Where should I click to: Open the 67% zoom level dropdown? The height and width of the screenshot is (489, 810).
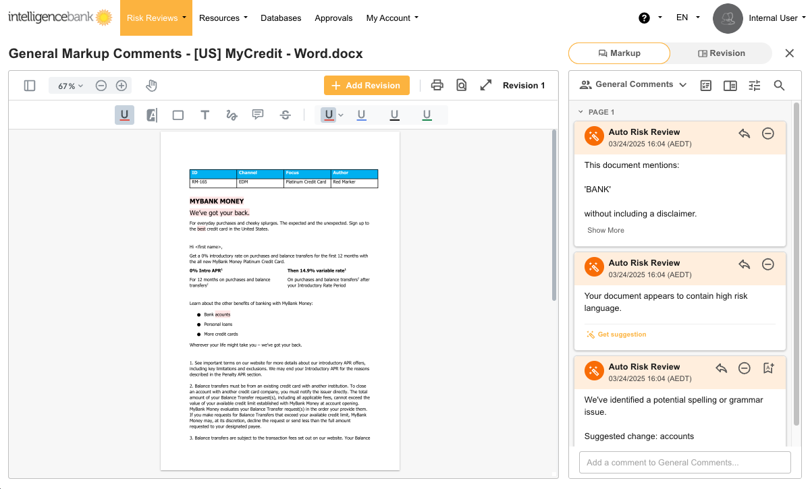(70, 86)
